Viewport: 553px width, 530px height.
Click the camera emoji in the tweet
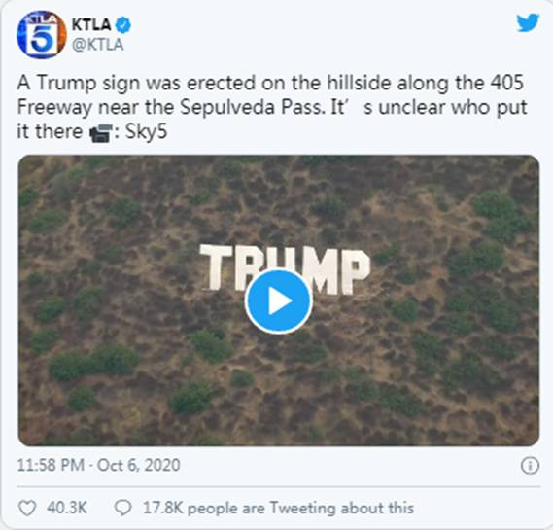tap(100, 133)
